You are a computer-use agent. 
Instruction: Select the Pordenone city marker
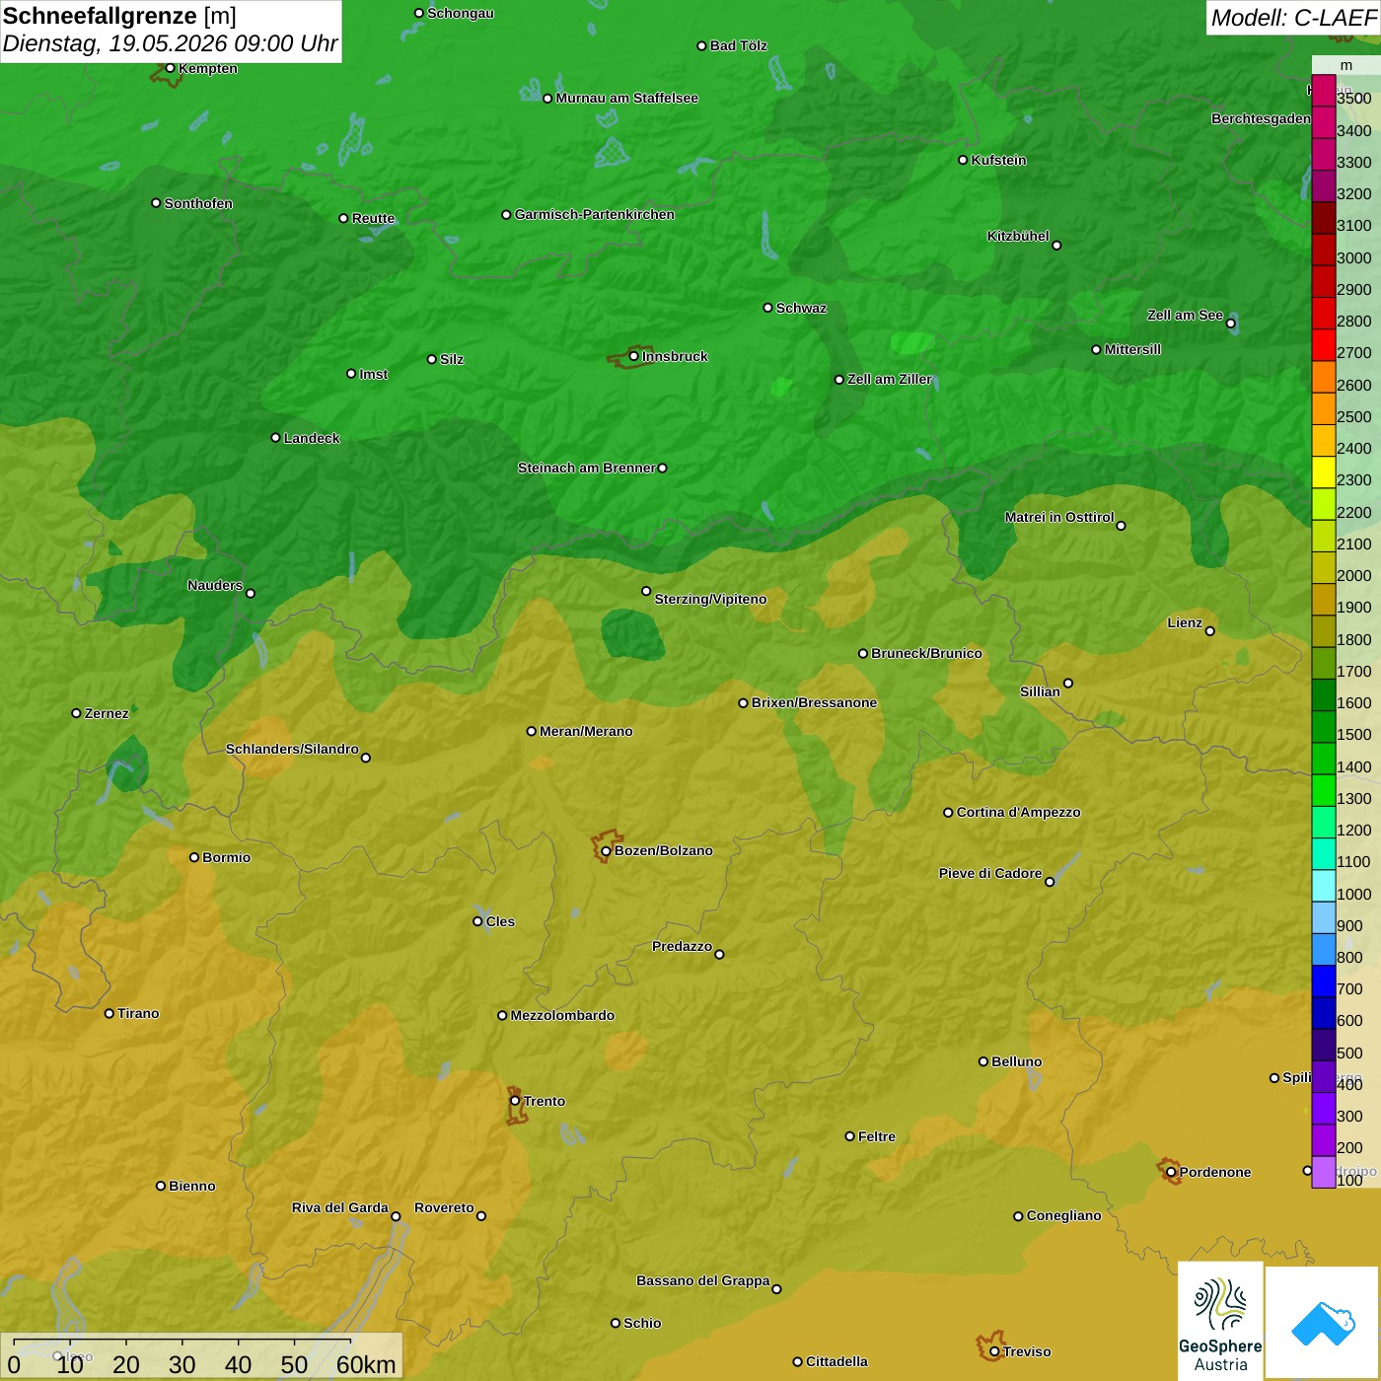[x=1171, y=1172]
